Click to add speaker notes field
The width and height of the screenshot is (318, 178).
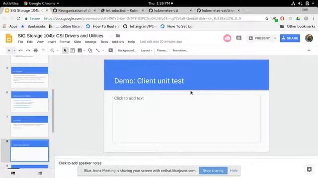(80, 163)
